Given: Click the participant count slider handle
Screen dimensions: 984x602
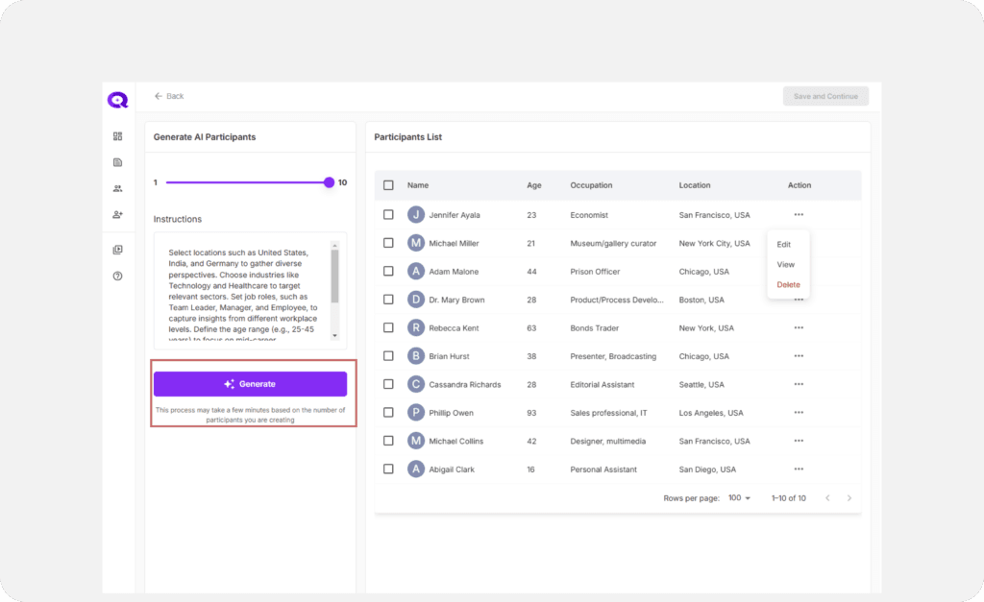Looking at the screenshot, I should click(x=329, y=182).
